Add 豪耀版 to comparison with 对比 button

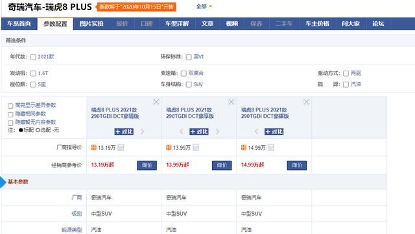[274, 132]
